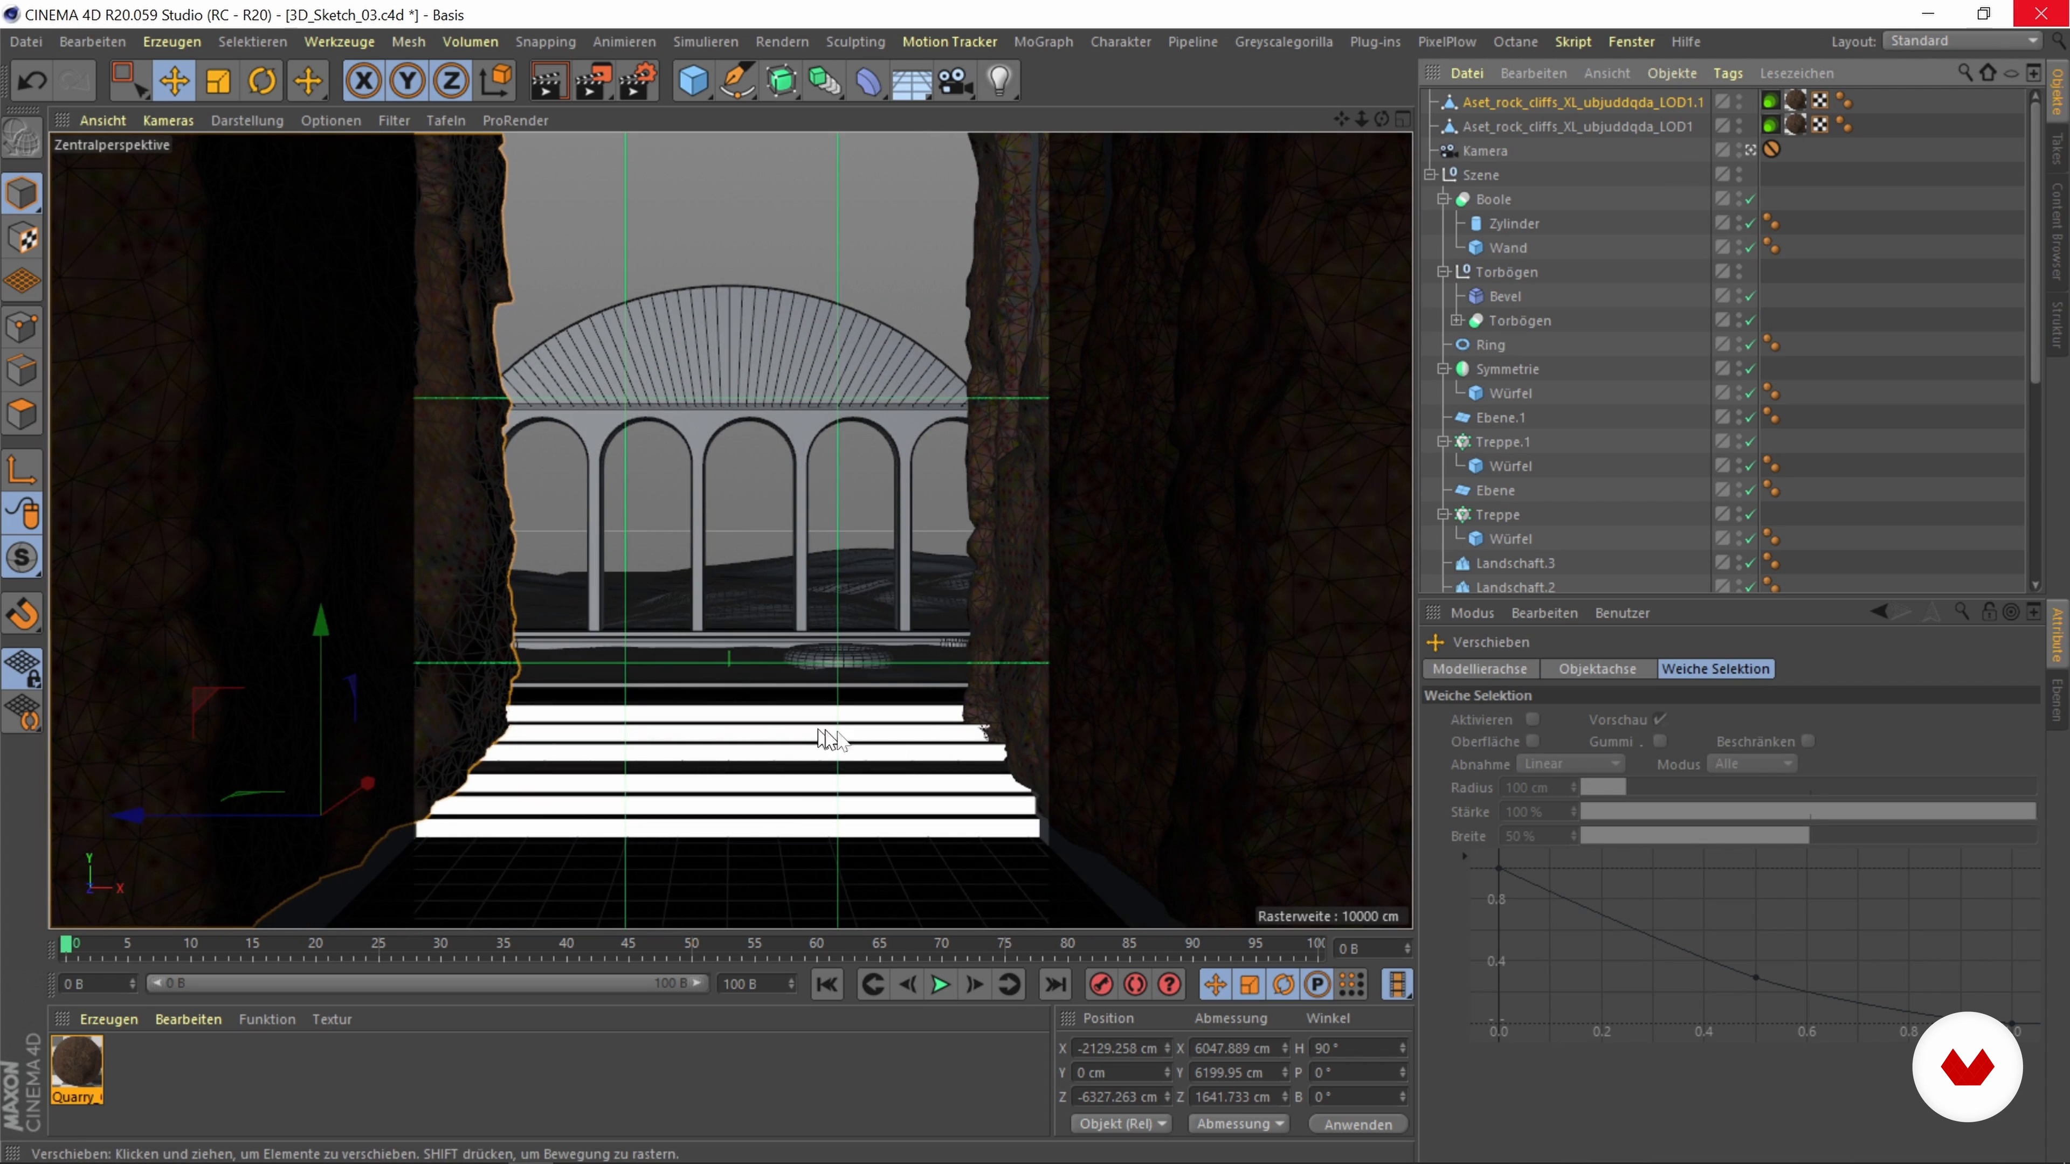This screenshot has width=2070, height=1164.
Task: Open the Abnahme Linear dropdown
Action: tap(1570, 763)
